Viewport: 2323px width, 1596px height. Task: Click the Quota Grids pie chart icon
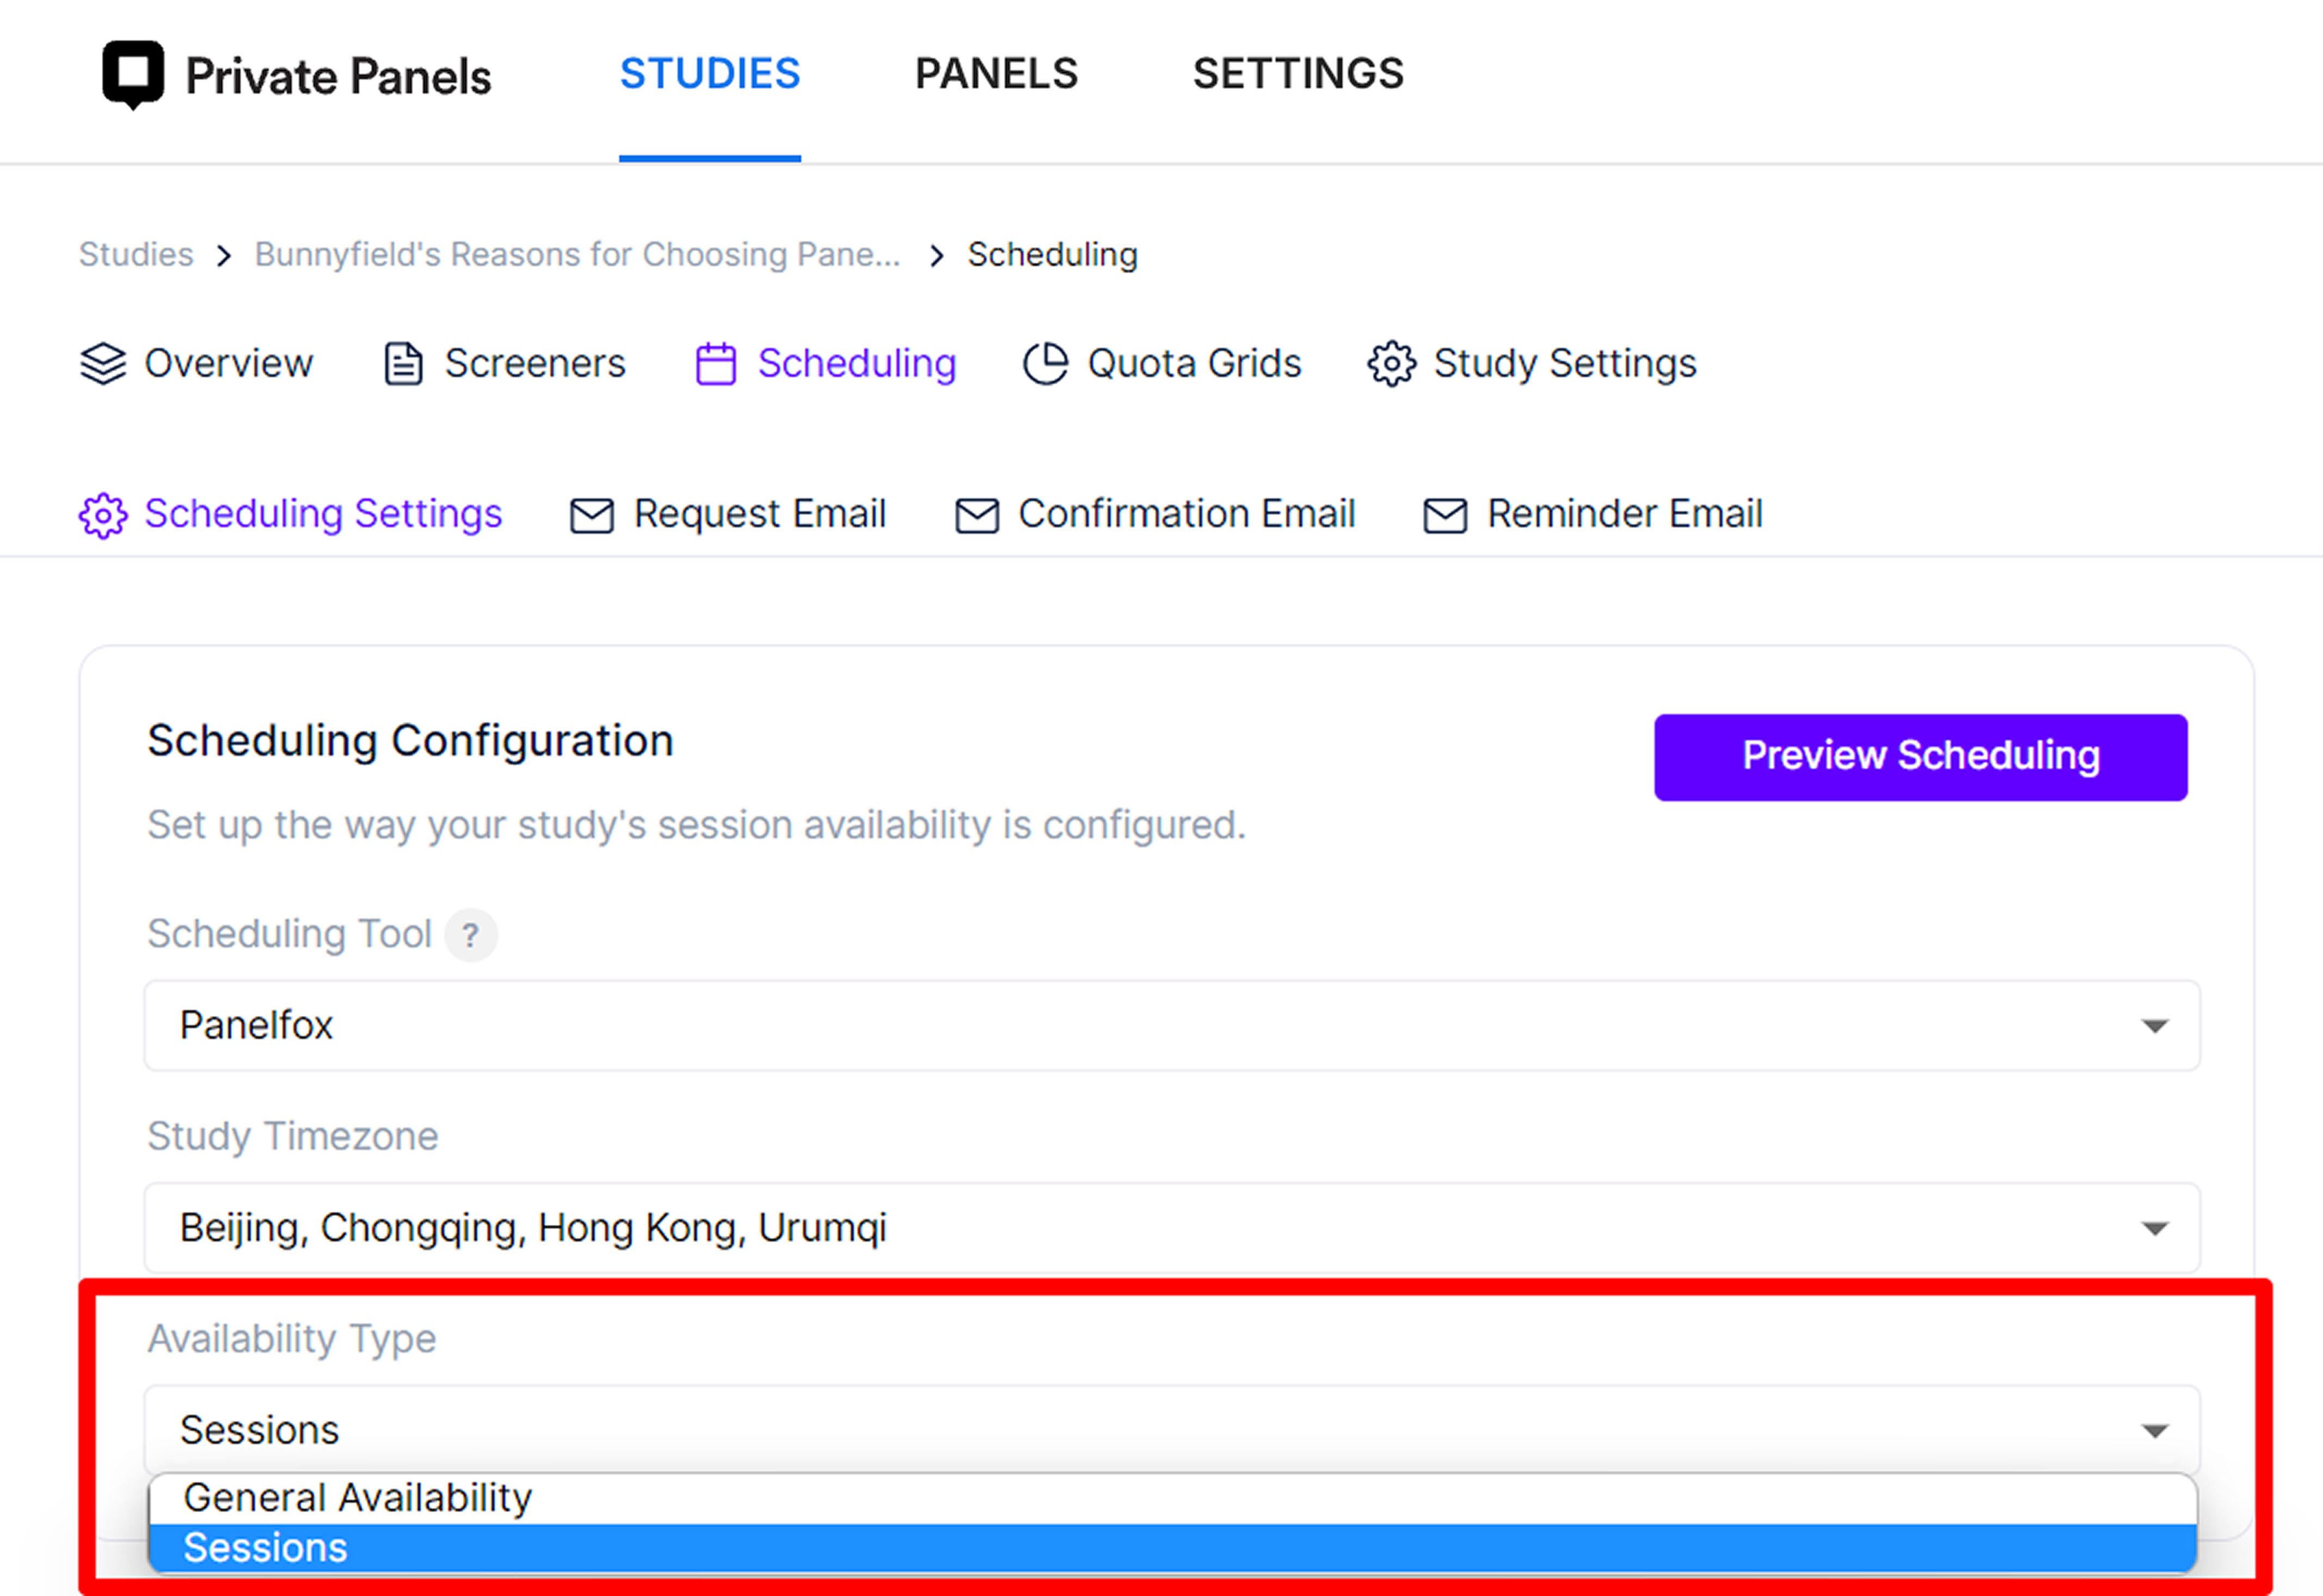click(x=1045, y=364)
